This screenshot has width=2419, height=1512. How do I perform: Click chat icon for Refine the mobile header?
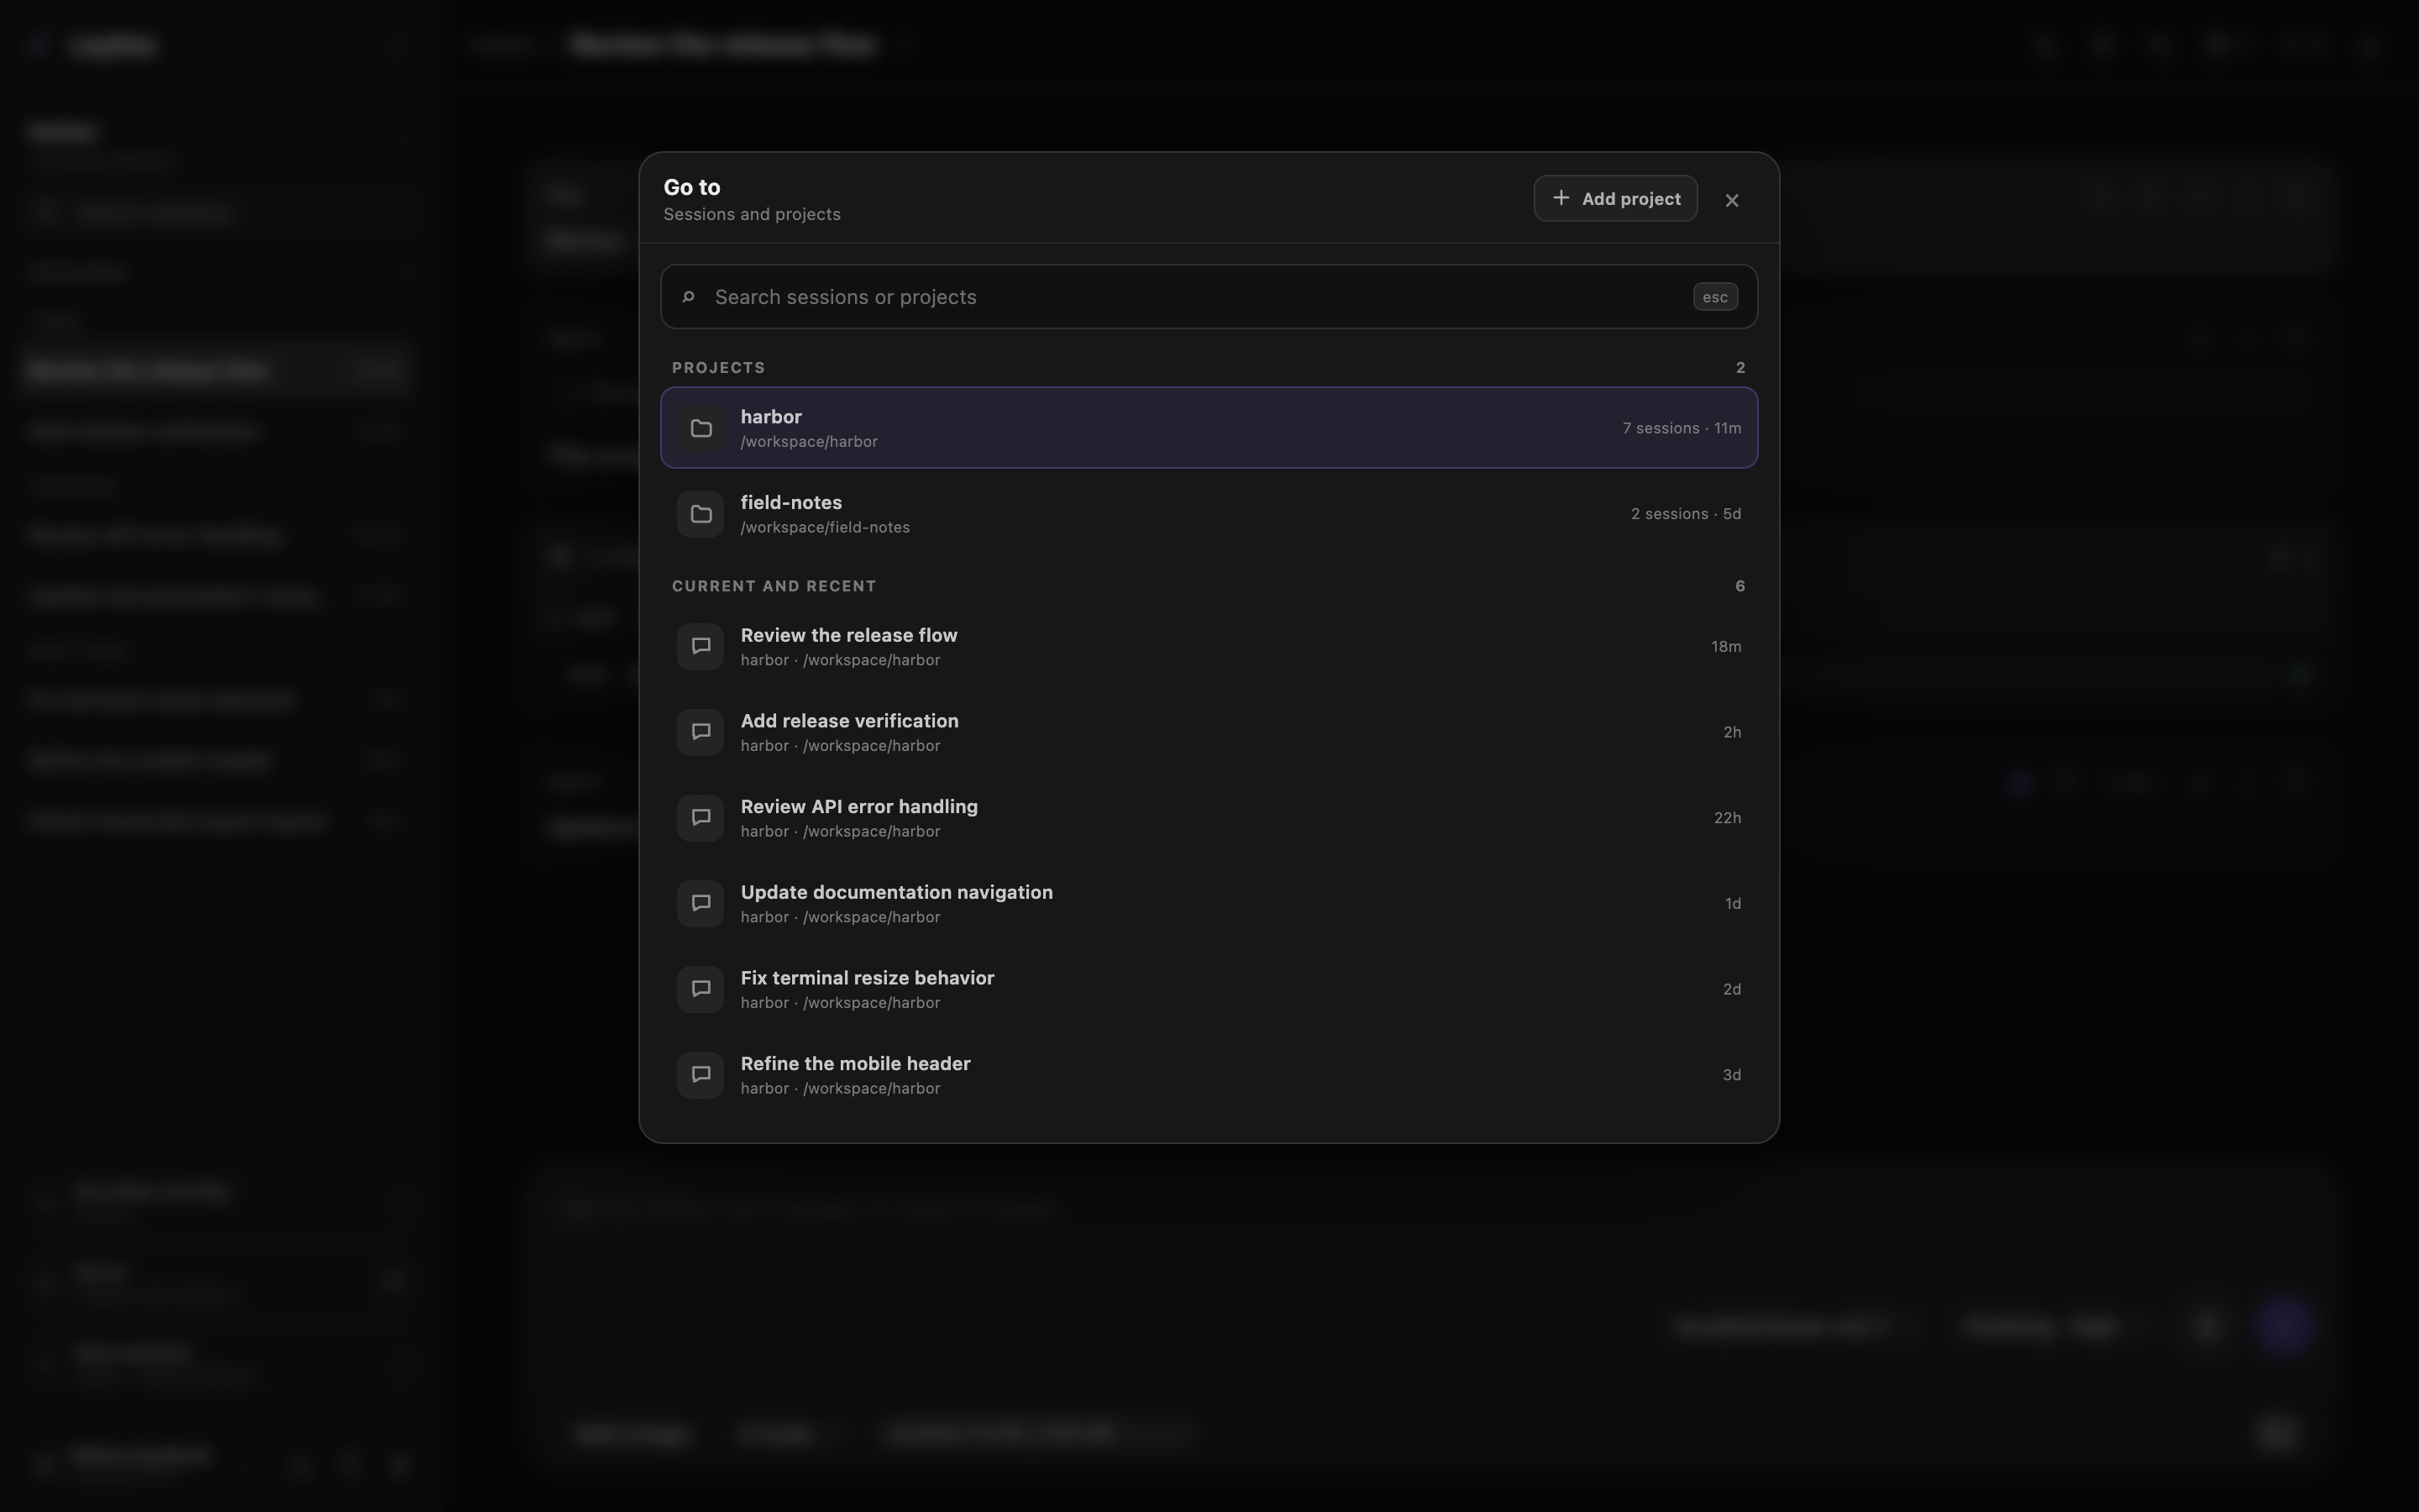click(701, 1075)
